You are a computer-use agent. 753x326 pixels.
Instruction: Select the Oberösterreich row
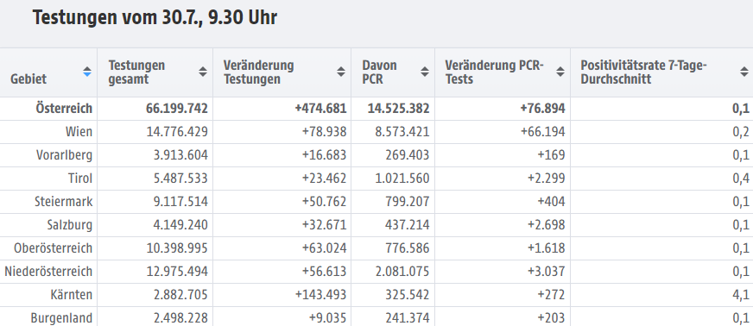(x=376, y=249)
